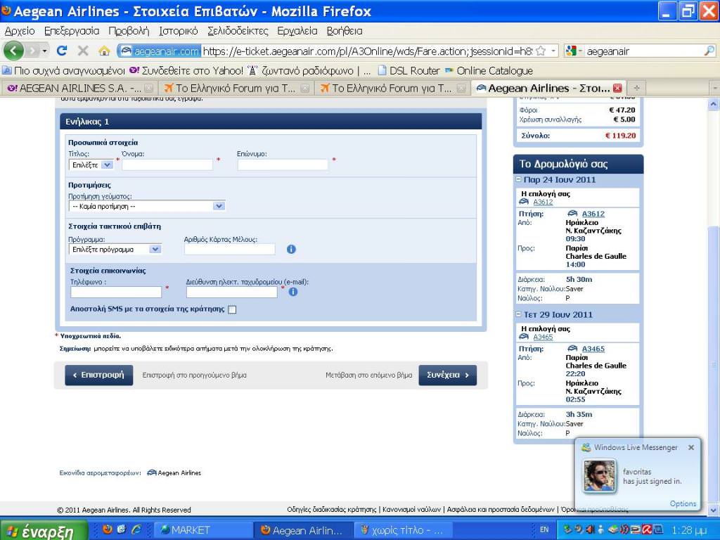Open the tab list dropdown arrow
The height and width of the screenshot is (540, 720).
pos(714,88)
